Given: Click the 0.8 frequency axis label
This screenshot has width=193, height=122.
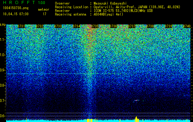Looking at the screenshot, I should pos(2,85).
